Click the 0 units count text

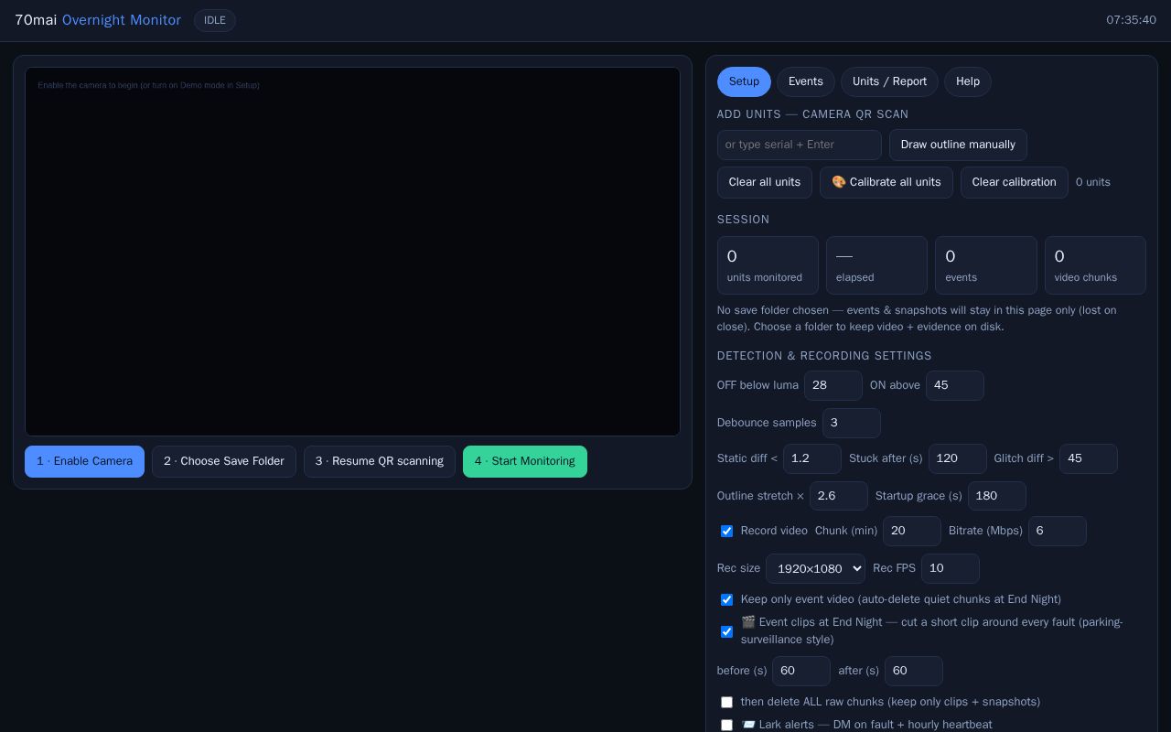point(1093,182)
